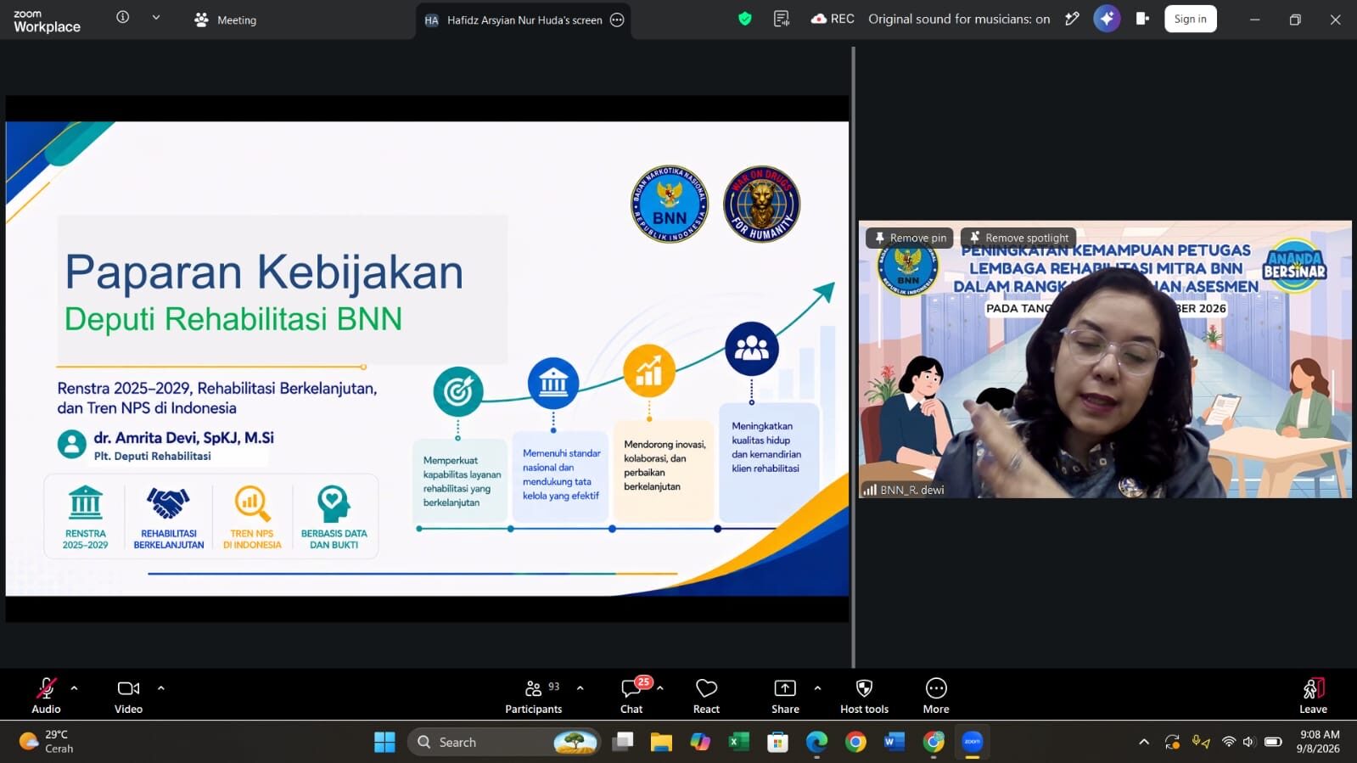Viewport: 1357px width, 763px height.
Task: Expand share options chevron
Action: pos(817,688)
